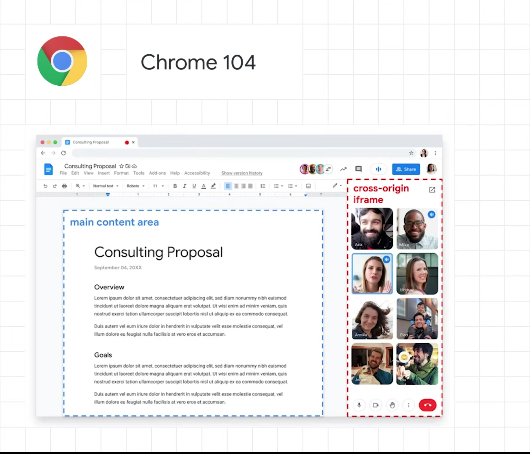530x454 pixels.
Task: Insert image using the toolbar icon
Action: click(x=308, y=186)
